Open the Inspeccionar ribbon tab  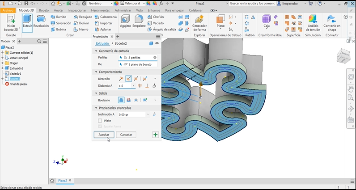tap(77, 10)
